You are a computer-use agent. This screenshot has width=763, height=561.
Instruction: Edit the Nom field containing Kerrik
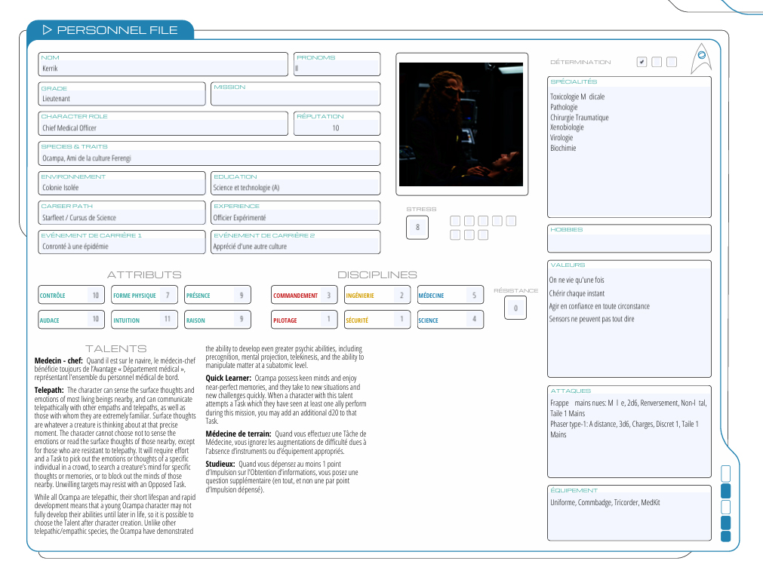tap(163, 64)
